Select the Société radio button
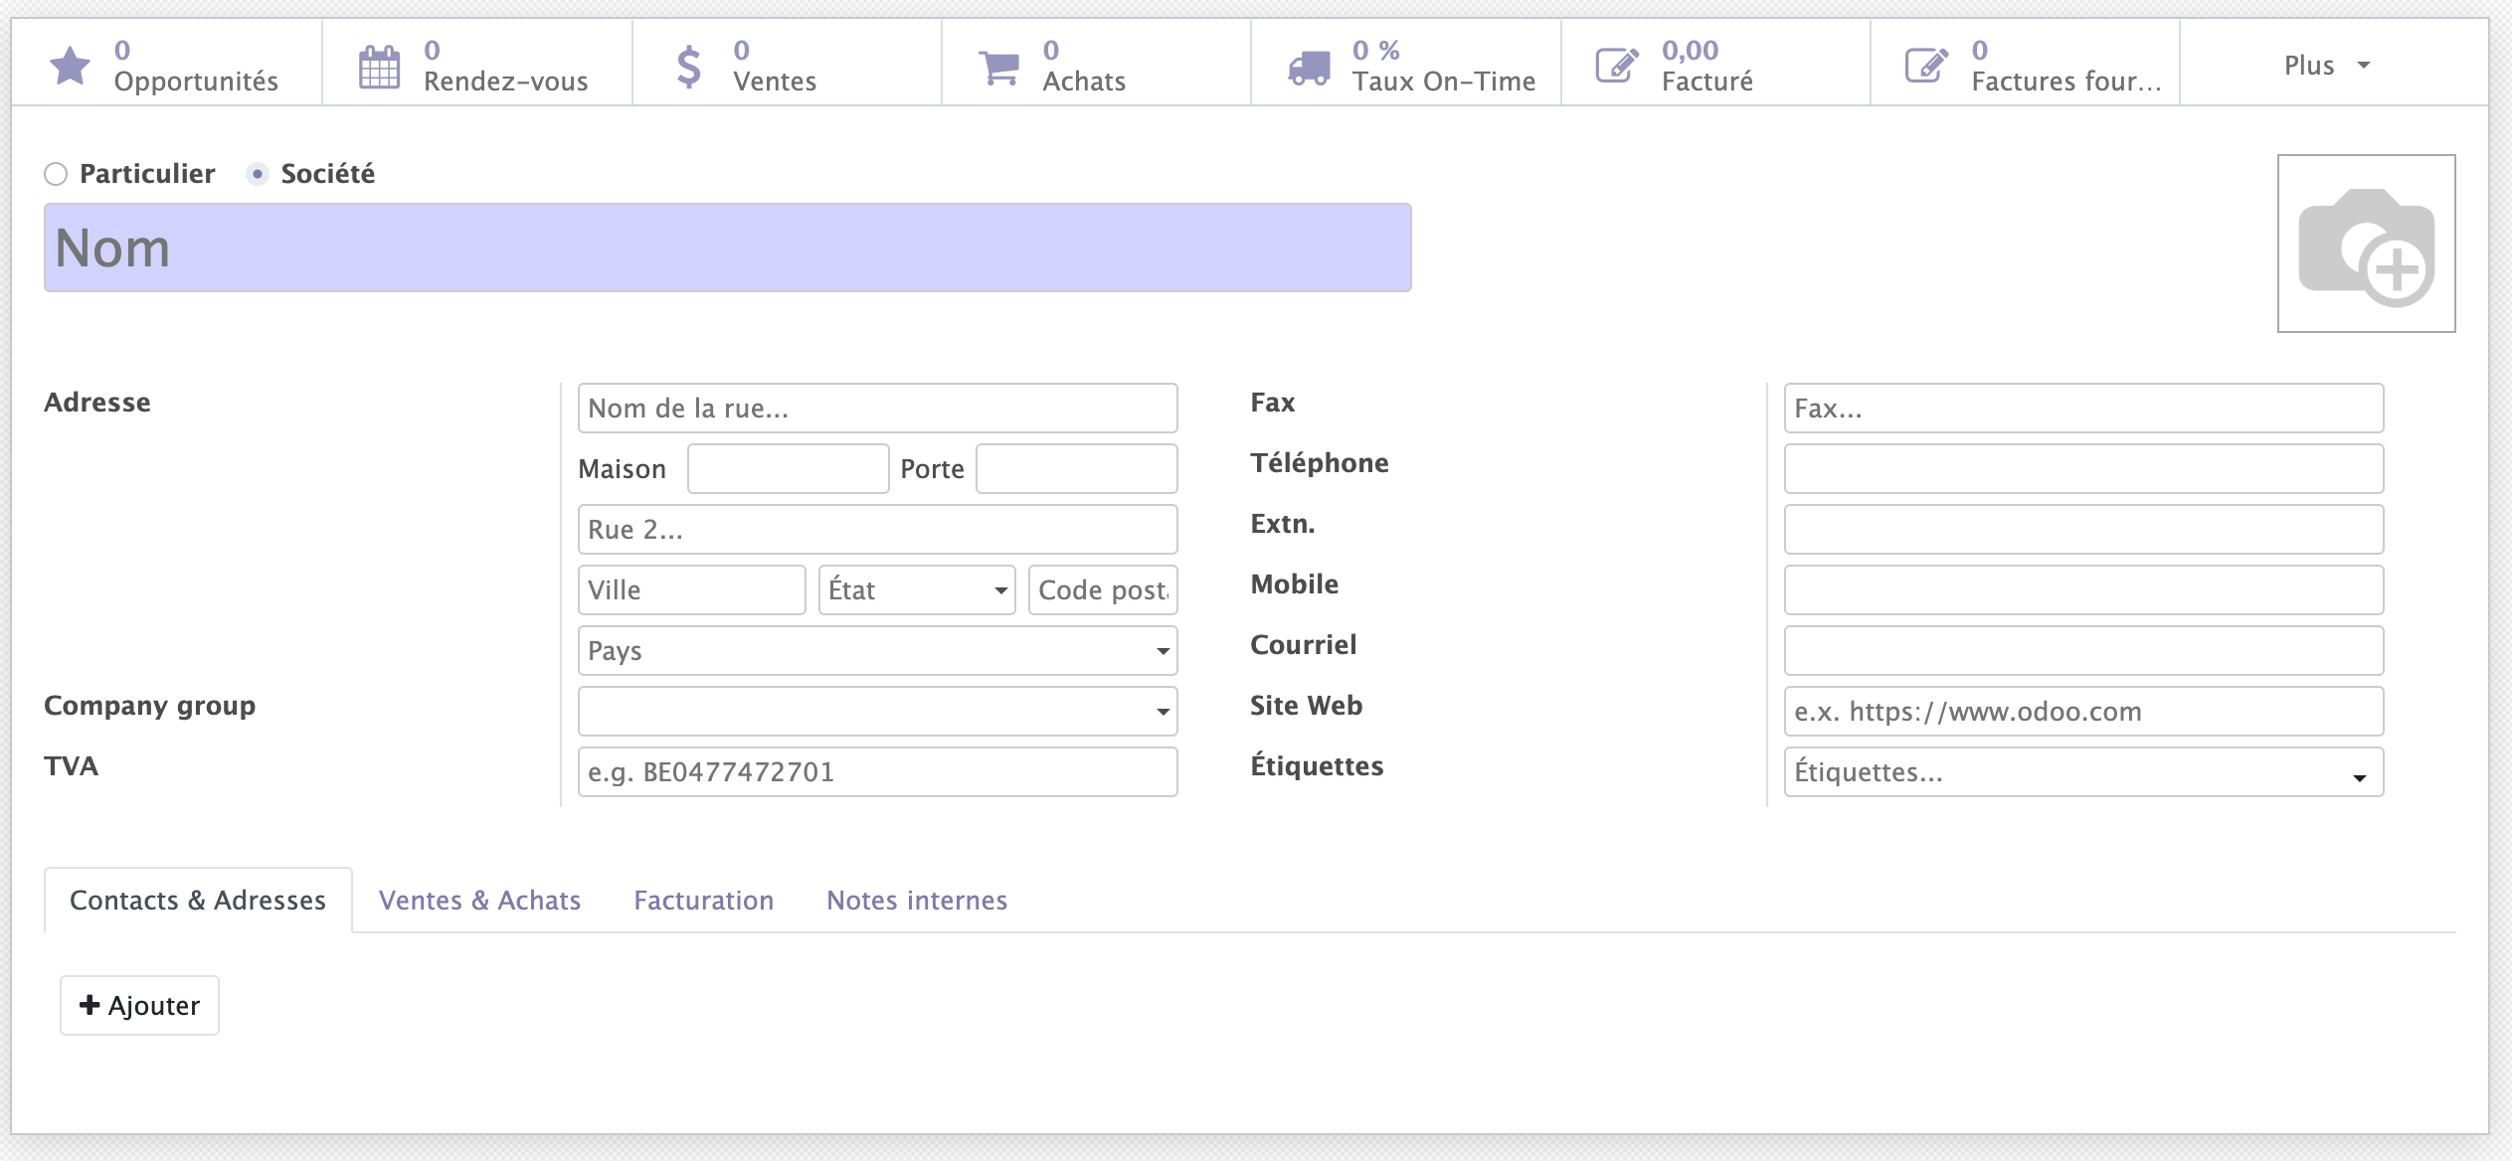The height and width of the screenshot is (1161, 2512). pos(258,174)
